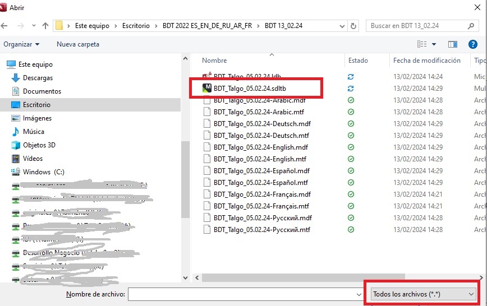
Task: Click the search magnifier icon
Action: point(471,26)
